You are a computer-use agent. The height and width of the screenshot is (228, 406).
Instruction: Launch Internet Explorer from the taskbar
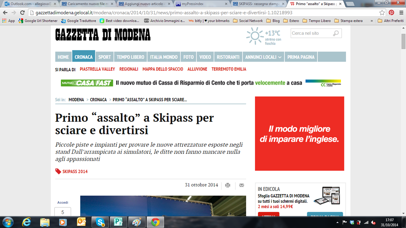click(x=26, y=222)
